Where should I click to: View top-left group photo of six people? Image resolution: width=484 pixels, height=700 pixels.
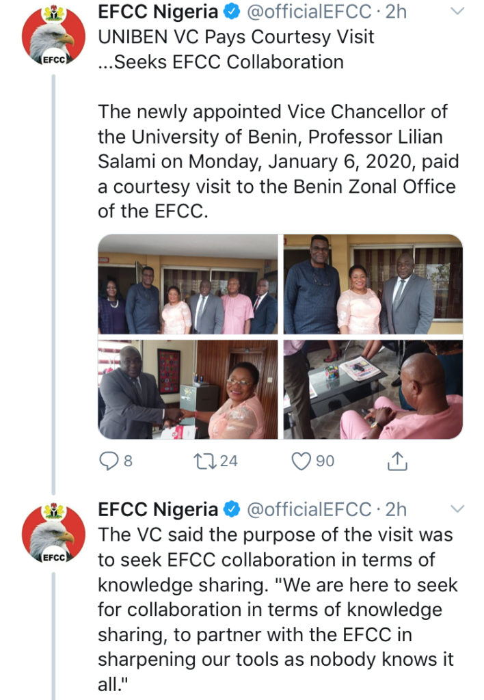pyautogui.click(x=188, y=284)
